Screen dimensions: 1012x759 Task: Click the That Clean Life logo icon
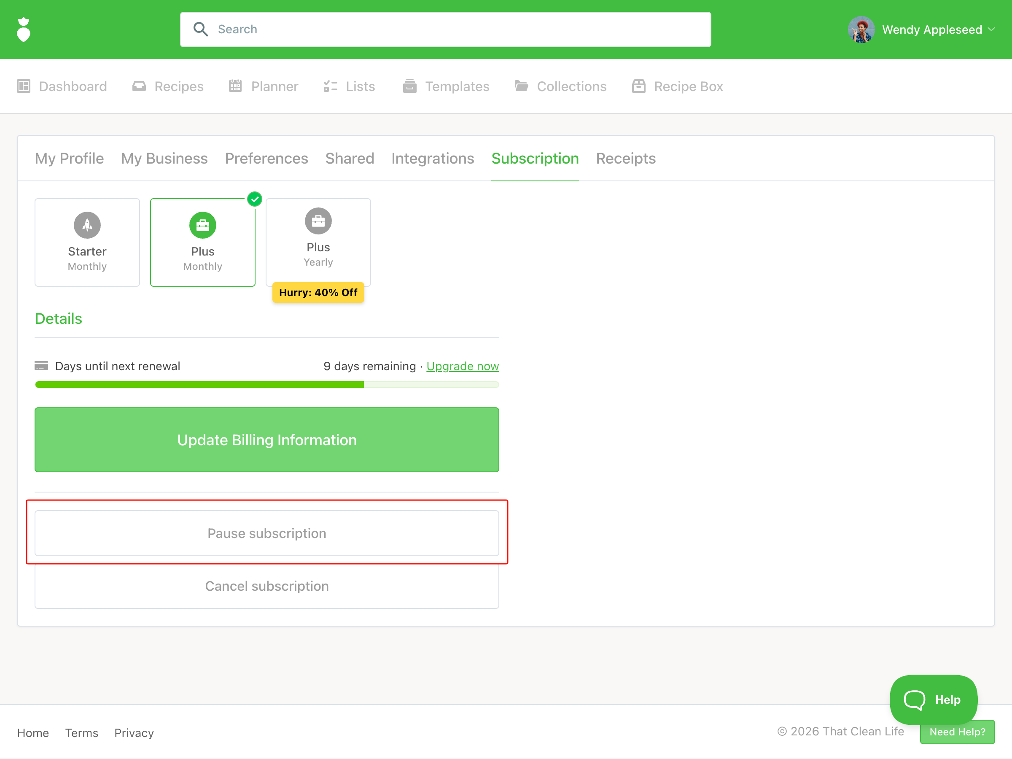tap(23, 30)
